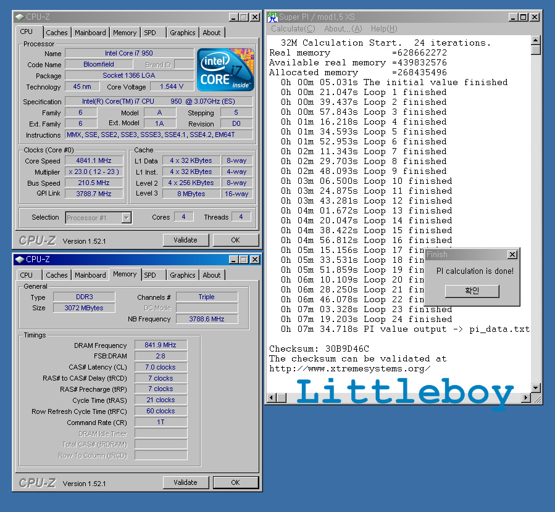Switch to the Mainboard tab in top CPU-Z
Viewport: 555px width, 512px height.
90,33
